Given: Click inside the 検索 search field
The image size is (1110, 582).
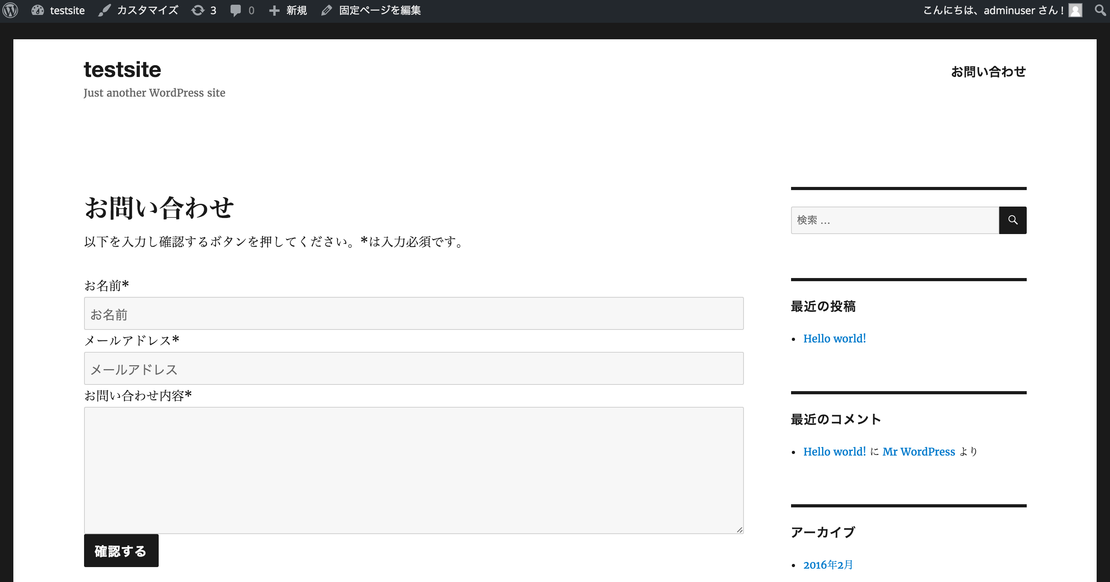Looking at the screenshot, I should pyautogui.click(x=892, y=220).
